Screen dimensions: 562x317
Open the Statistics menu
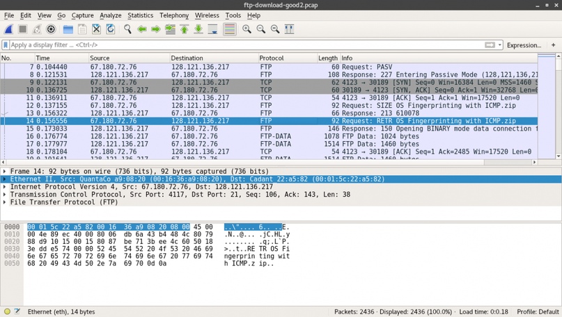click(x=140, y=15)
